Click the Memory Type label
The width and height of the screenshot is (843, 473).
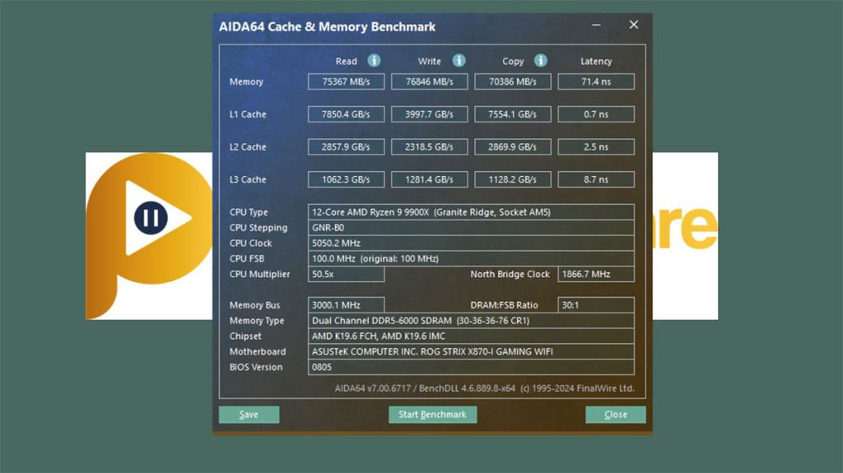point(257,321)
